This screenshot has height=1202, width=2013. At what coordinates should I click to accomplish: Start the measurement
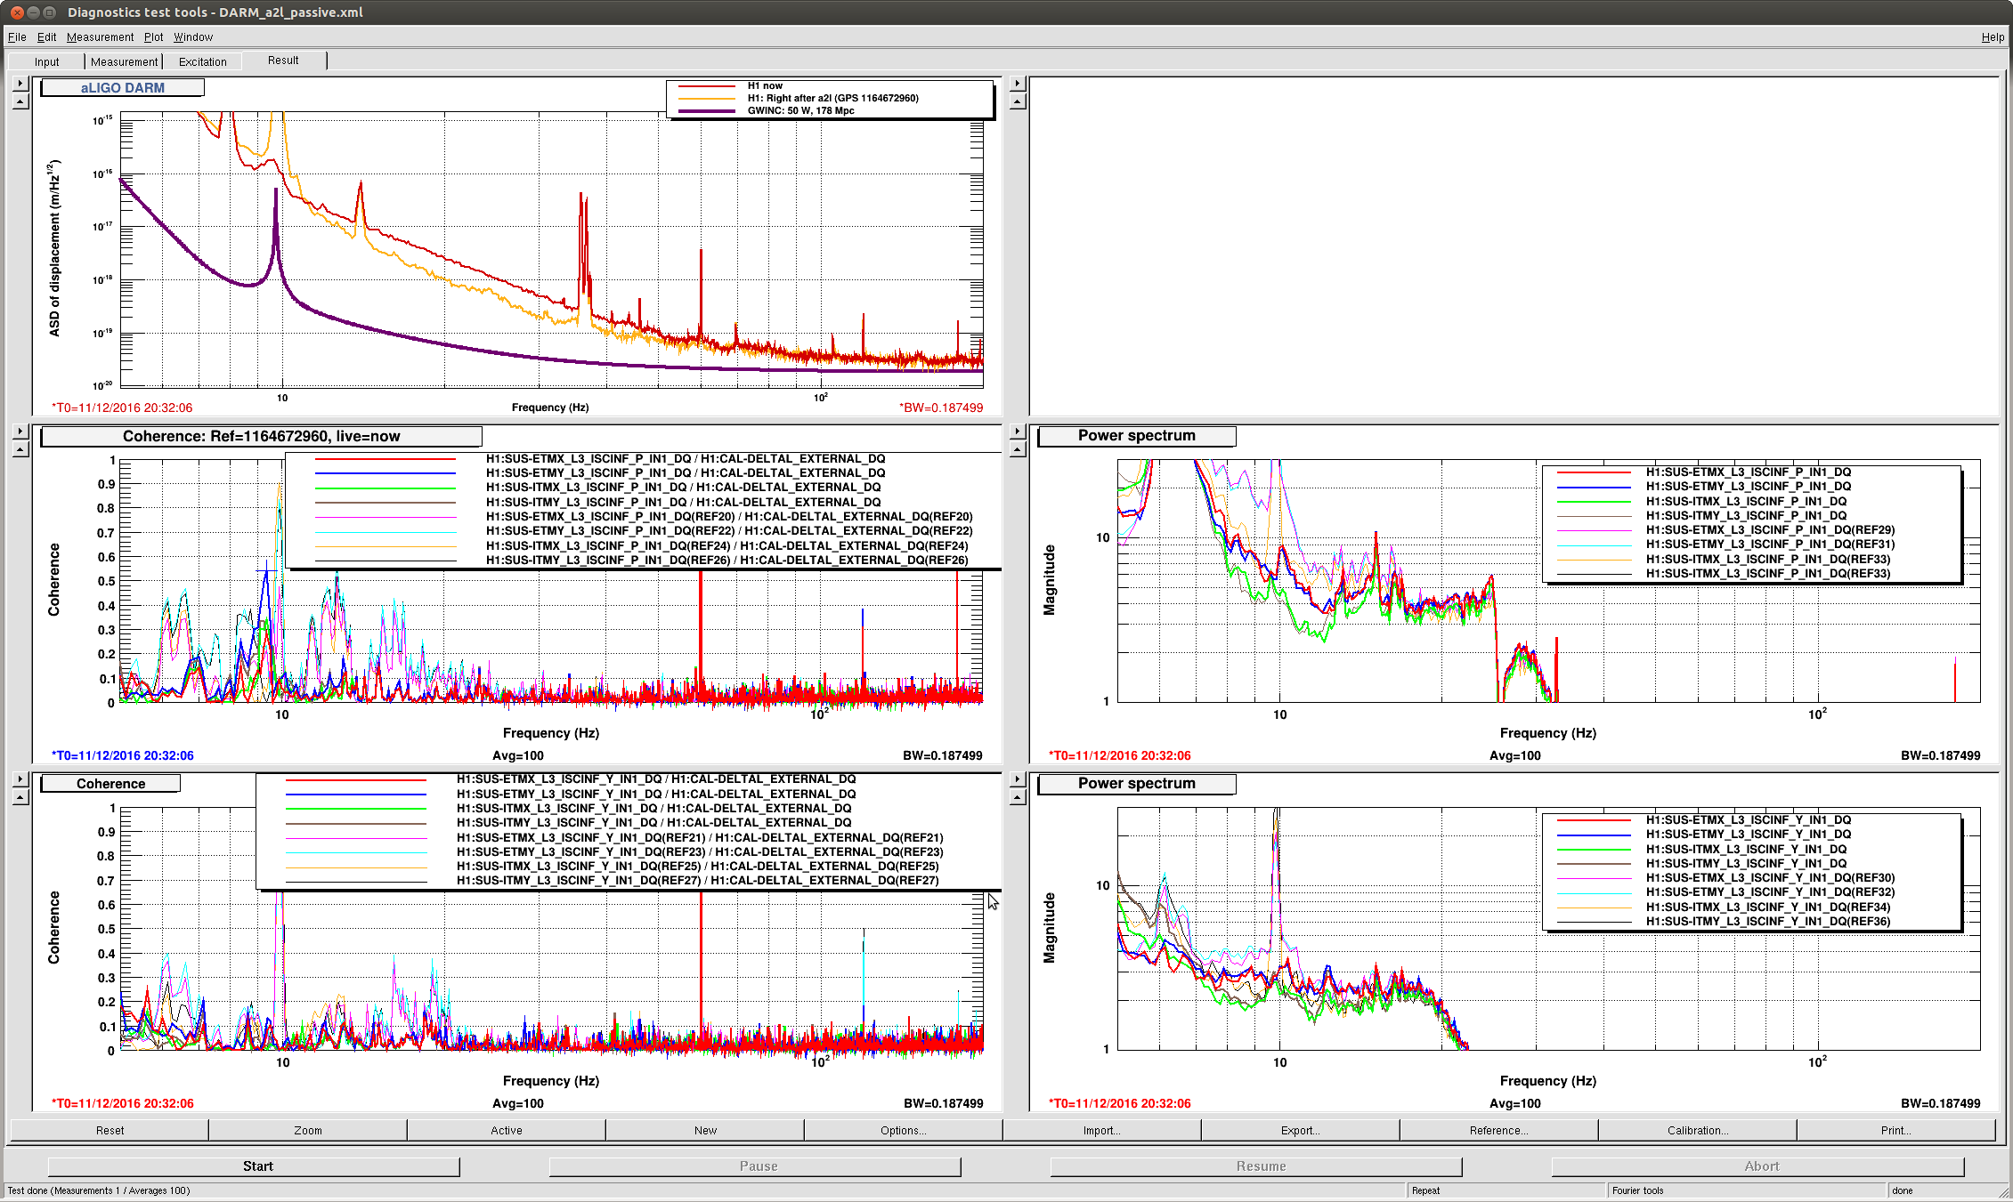(x=255, y=1166)
